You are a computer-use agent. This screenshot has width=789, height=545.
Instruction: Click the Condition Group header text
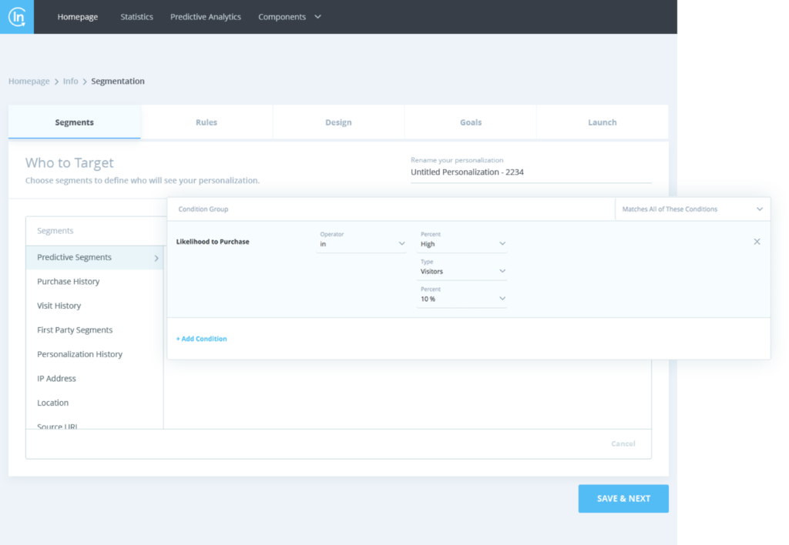(203, 209)
